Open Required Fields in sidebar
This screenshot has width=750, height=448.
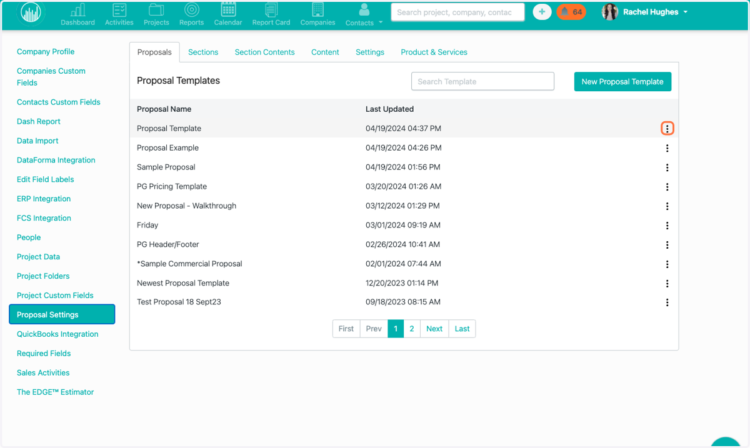(44, 354)
